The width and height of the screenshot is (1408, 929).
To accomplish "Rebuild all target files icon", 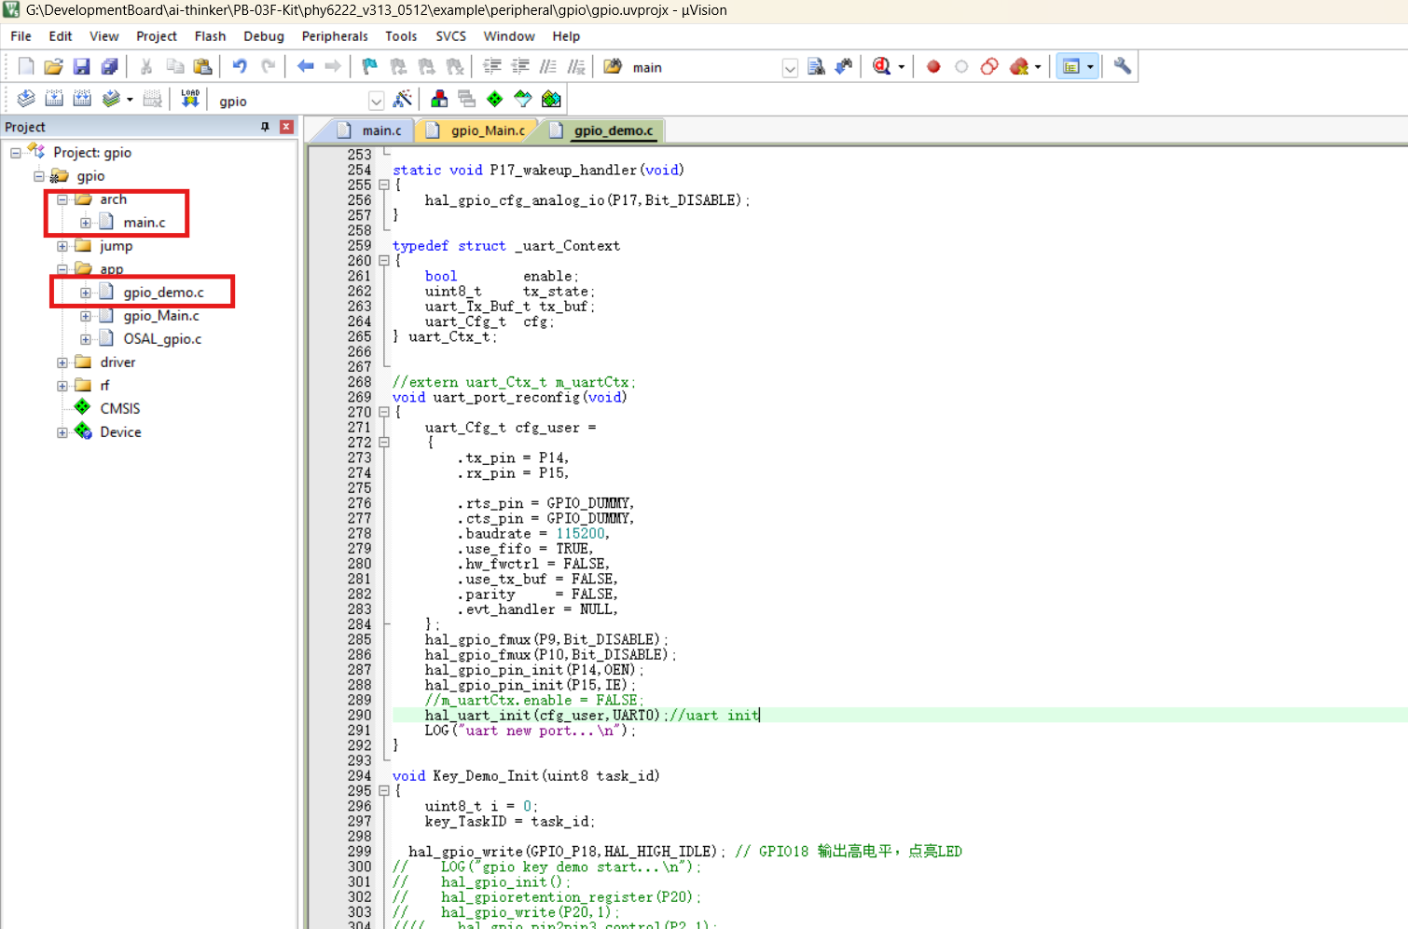I will pos(82,99).
